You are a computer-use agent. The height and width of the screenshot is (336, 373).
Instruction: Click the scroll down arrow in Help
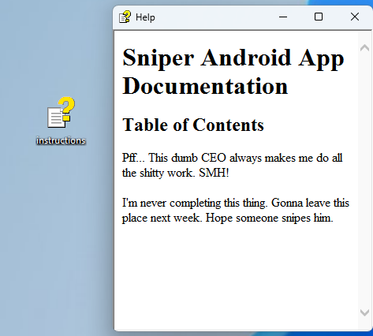pos(364,312)
